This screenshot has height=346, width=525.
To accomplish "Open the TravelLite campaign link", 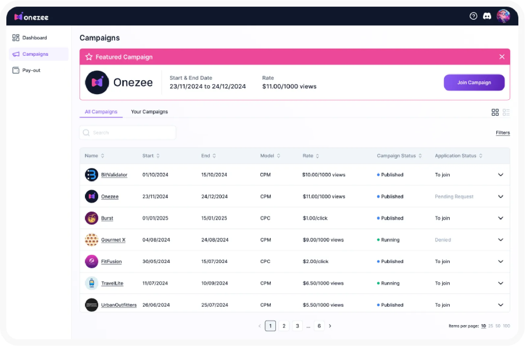I will [112, 283].
